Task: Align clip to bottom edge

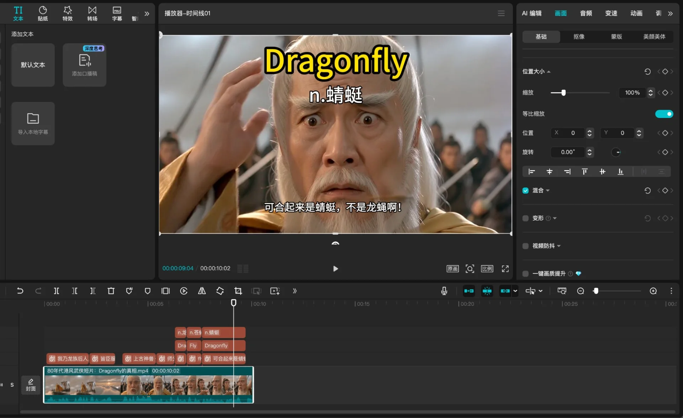Action: point(620,172)
